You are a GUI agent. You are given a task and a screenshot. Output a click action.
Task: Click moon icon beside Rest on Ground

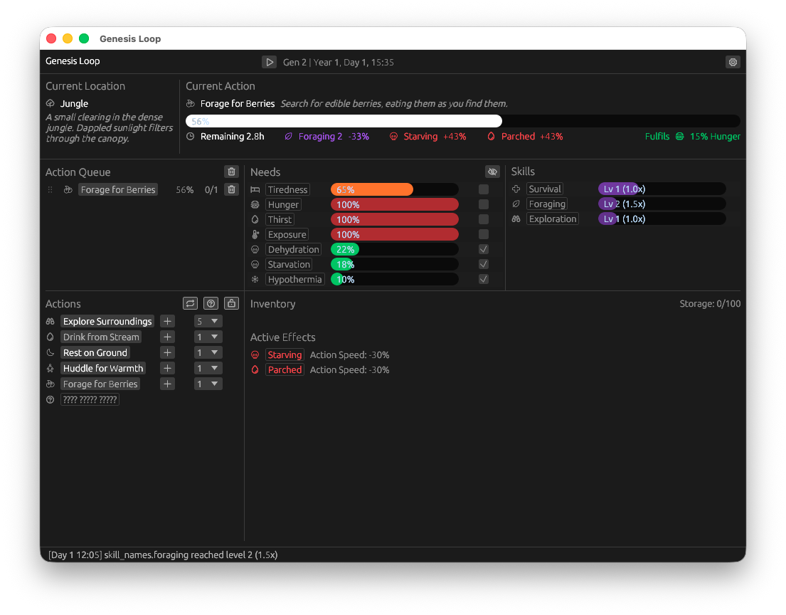click(50, 352)
